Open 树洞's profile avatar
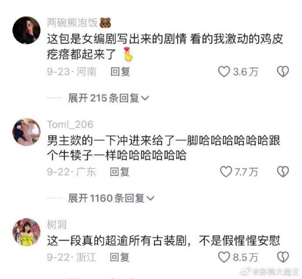 (26, 232)
